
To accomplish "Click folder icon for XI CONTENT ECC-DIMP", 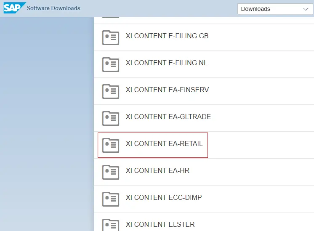I will [111, 199].
